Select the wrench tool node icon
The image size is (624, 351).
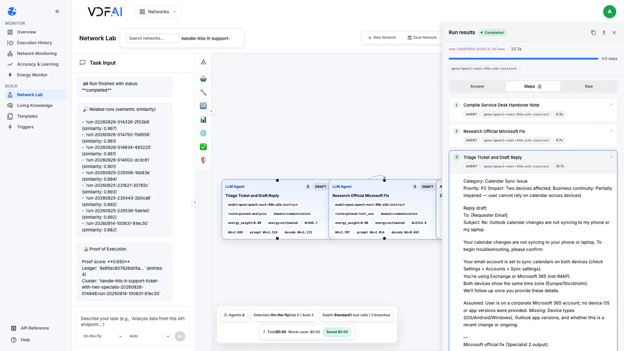203,92
